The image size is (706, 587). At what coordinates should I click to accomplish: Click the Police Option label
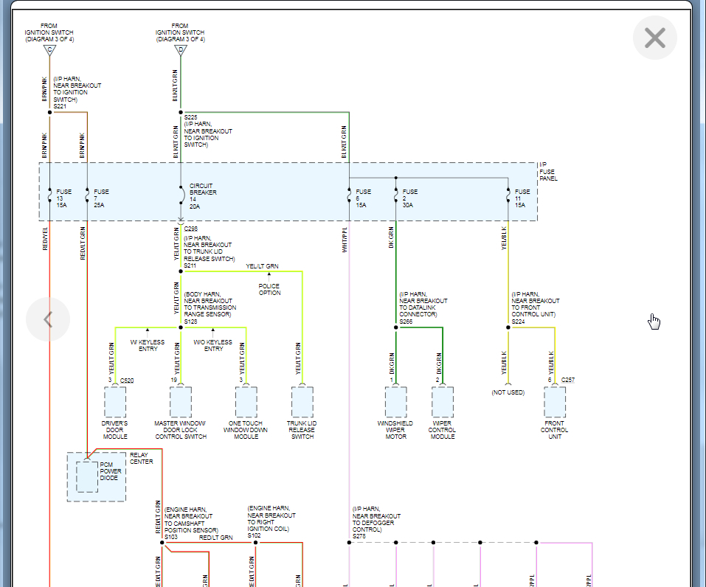(269, 289)
